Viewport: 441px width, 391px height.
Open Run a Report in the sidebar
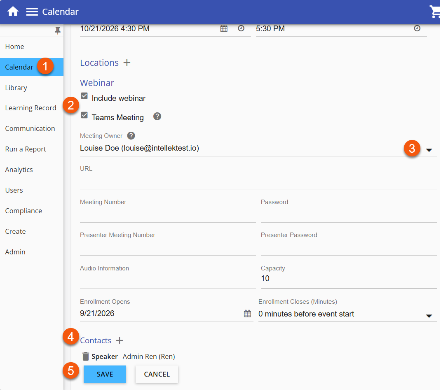32,149
